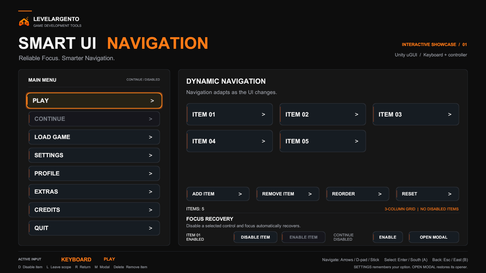Click the MAIN MENU panel title

pyautogui.click(x=42, y=80)
